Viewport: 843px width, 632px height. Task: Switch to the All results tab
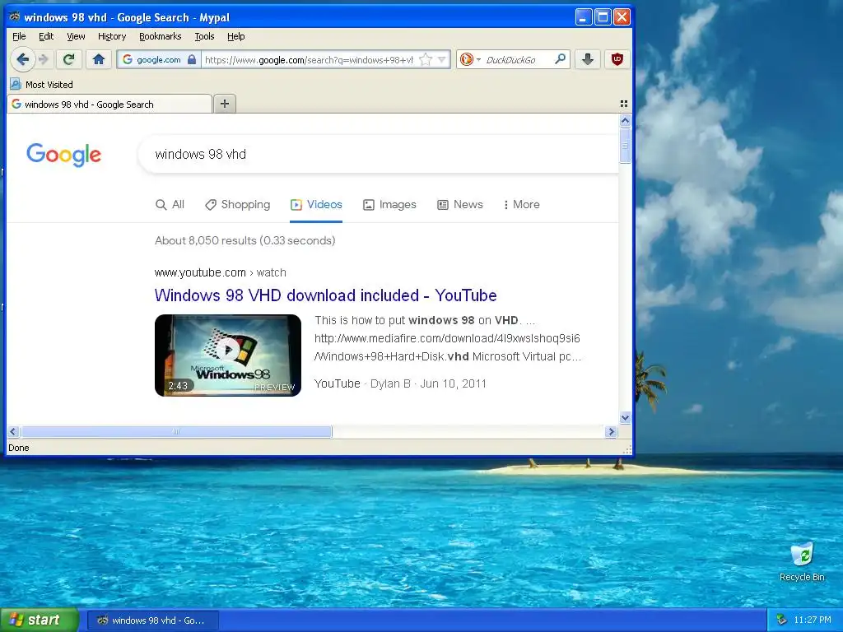(170, 205)
